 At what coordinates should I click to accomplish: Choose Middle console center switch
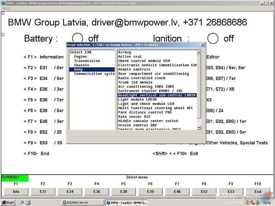[x=148, y=121]
